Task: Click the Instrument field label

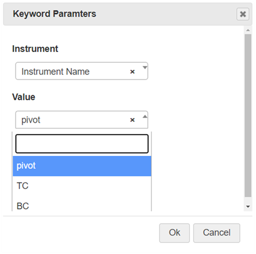Action: click(x=35, y=49)
